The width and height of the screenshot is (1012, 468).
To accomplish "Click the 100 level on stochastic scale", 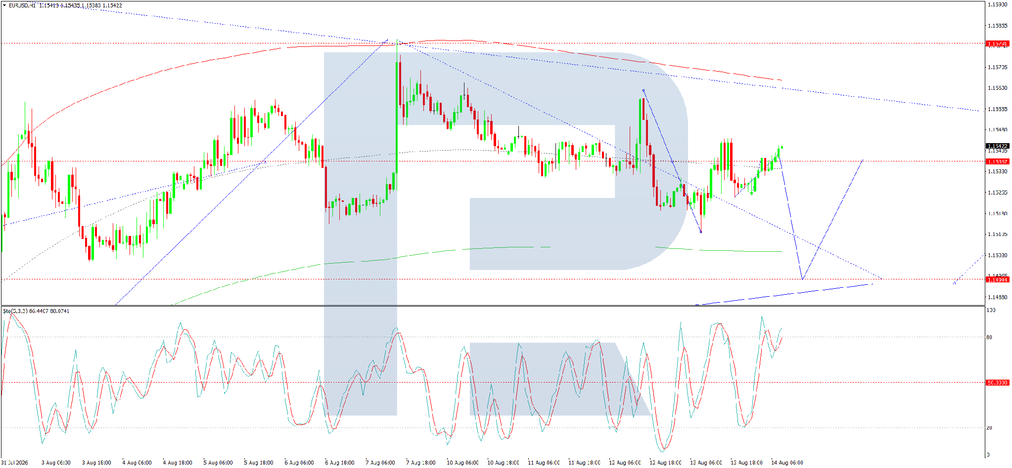I will (991, 310).
